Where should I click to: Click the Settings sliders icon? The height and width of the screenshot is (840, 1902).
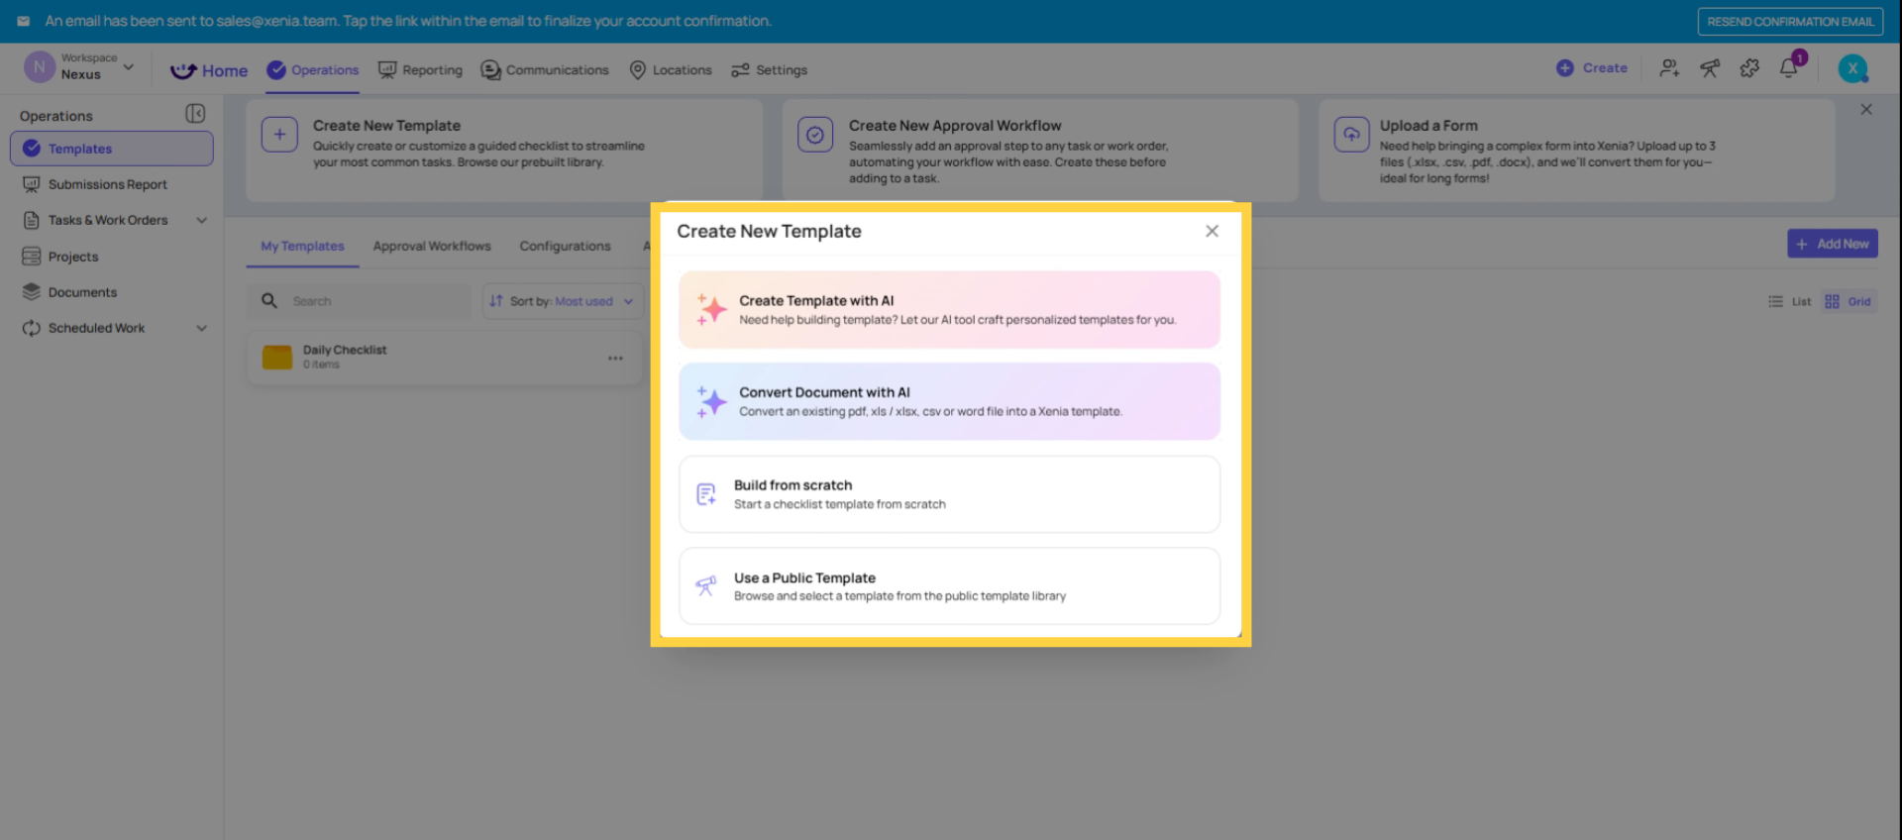coord(740,70)
